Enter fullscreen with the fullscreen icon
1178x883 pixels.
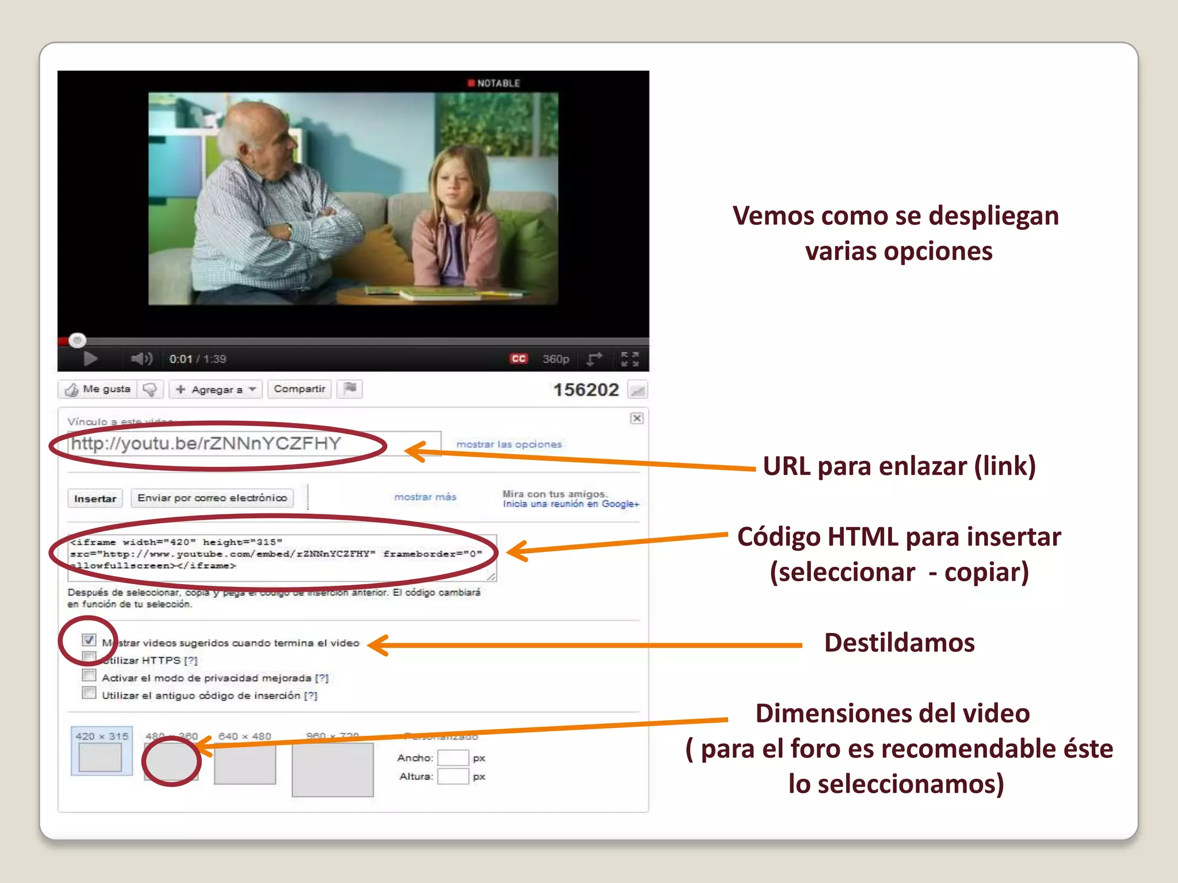630,359
